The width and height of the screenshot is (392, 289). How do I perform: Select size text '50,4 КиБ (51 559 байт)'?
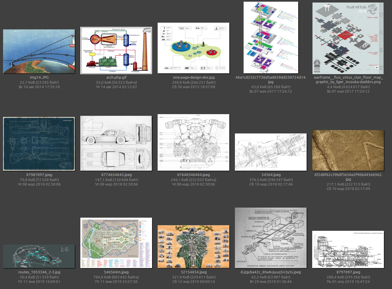click(x=39, y=277)
